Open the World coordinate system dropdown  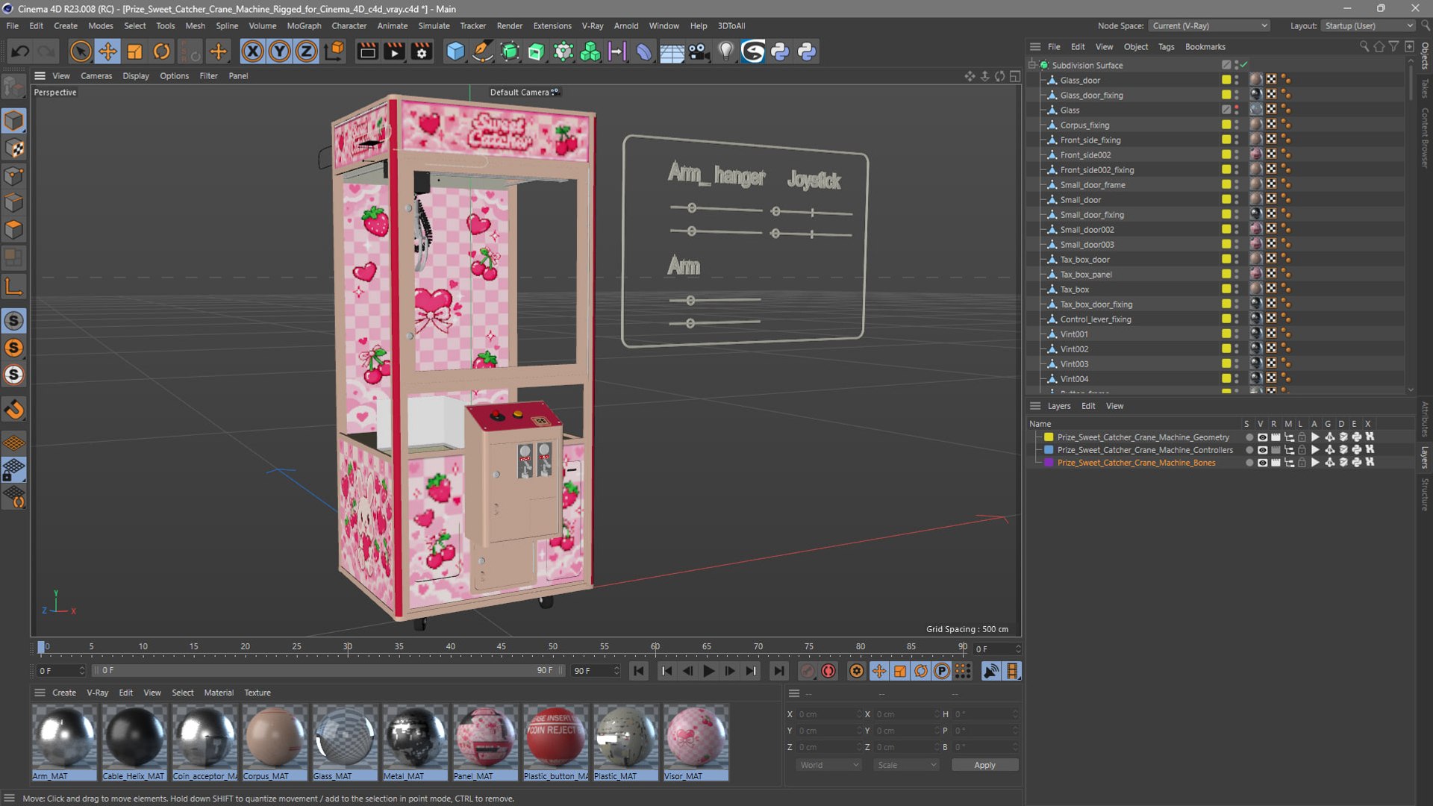click(828, 765)
